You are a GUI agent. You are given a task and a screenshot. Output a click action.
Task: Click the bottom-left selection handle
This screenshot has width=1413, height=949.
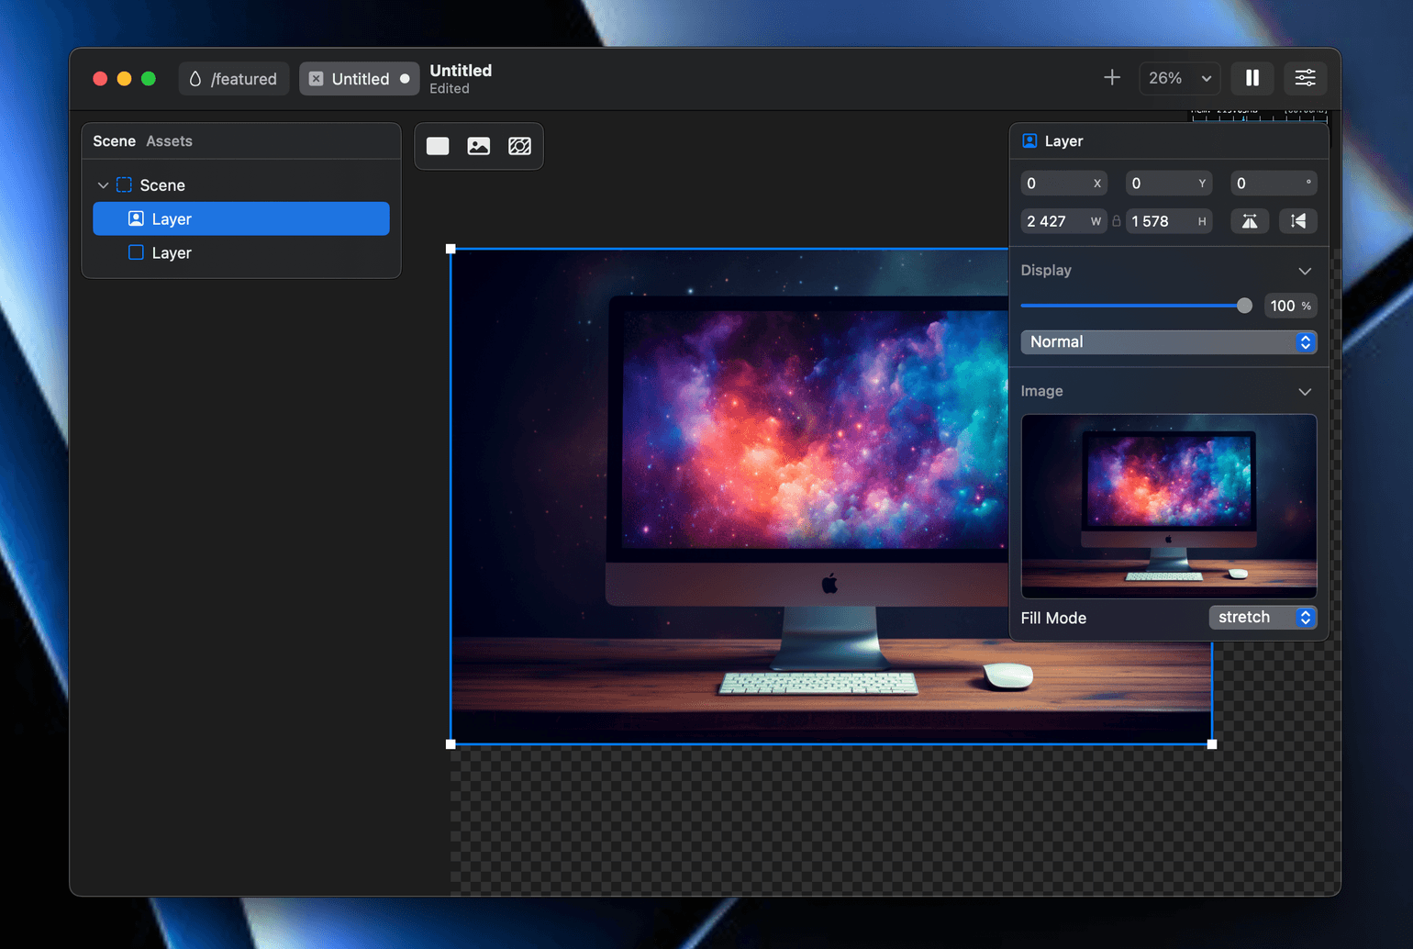pos(451,744)
